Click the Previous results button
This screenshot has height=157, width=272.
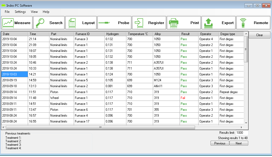(220, 143)
